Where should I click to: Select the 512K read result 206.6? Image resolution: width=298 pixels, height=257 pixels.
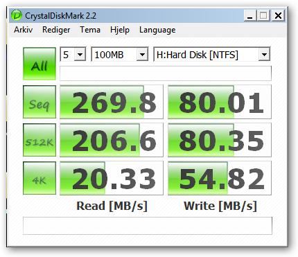click(112, 140)
